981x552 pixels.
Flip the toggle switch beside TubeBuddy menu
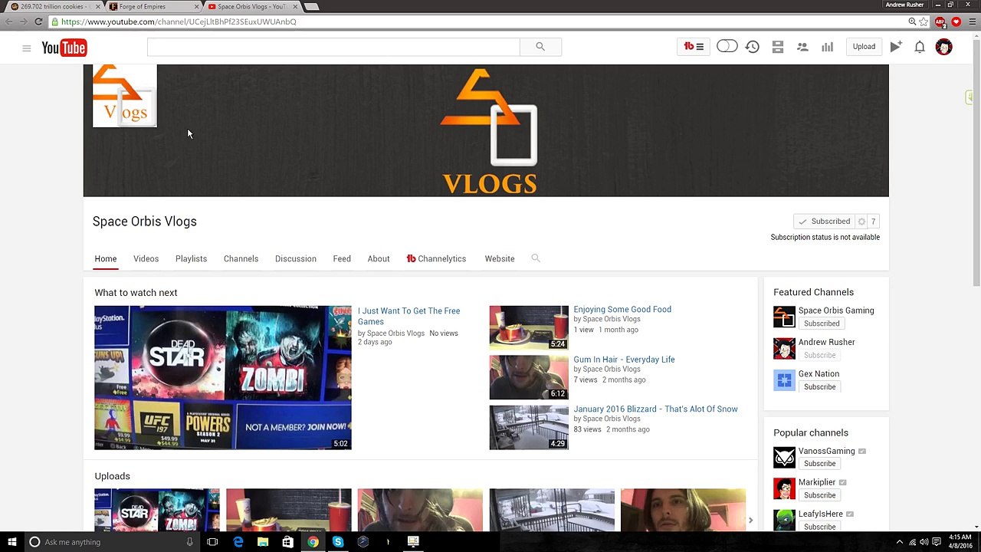coord(727,47)
